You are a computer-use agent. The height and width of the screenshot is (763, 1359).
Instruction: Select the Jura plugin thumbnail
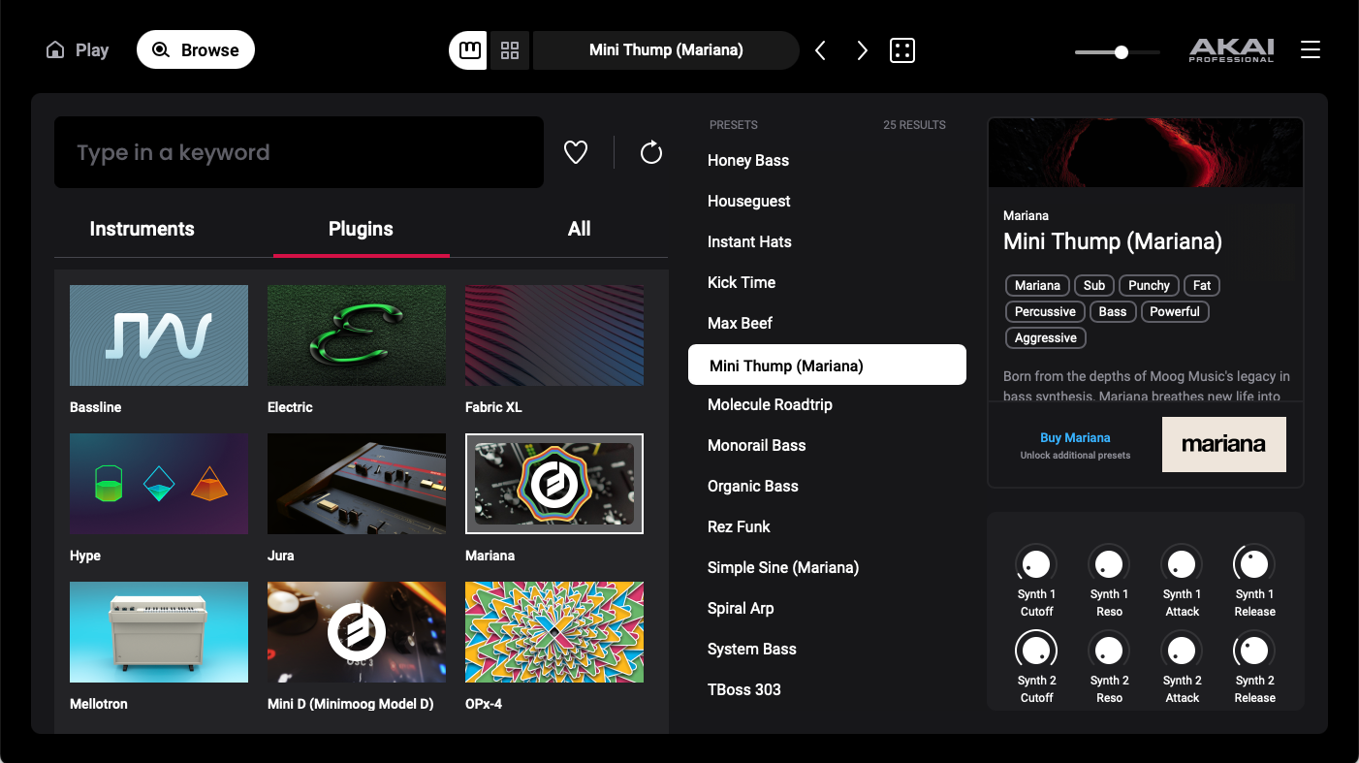click(357, 484)
